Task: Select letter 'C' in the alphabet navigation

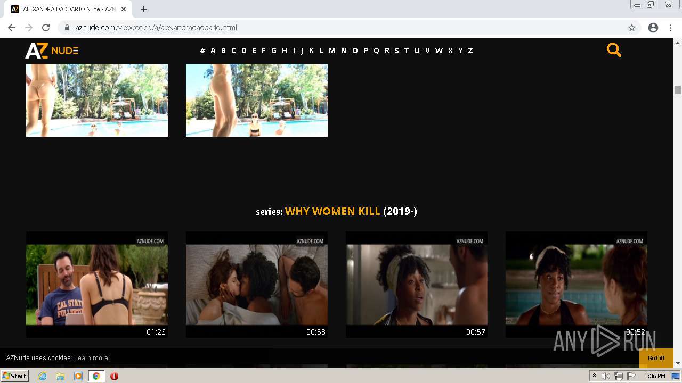Action: [x=233, y=51]
